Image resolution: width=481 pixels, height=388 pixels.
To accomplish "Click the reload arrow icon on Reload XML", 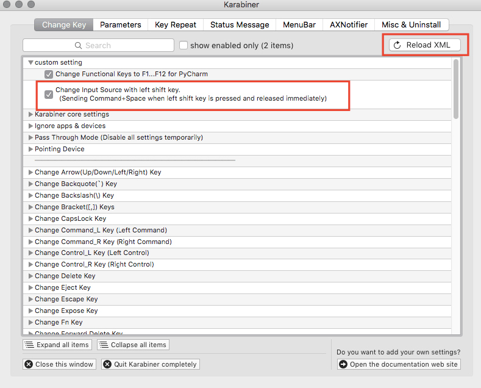I will [x=397, y=45].
